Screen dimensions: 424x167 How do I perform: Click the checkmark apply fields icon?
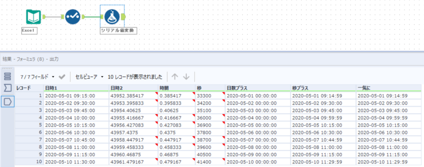[62, 77]
